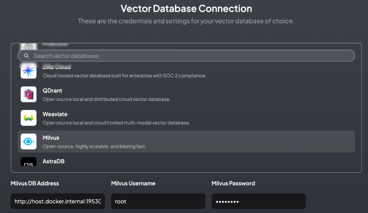
Task: Select the QDrant database name
Action: pyautogui.click(x=52, y=90)
